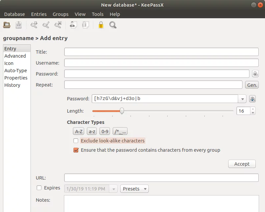The height and width of the screenshot is (212, 265).
Task: Select the Entry sidebar section
Action: pyautogui.click(x=17, y=49)
